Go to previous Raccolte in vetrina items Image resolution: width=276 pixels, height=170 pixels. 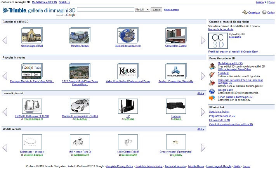(x=5, y=76)
